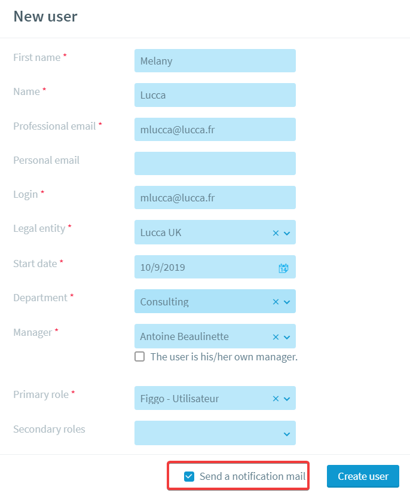Open the Primary role dropdown chevron
Image resolution: width=410 pixels, height=496 pixels.
tap(287, 399)
